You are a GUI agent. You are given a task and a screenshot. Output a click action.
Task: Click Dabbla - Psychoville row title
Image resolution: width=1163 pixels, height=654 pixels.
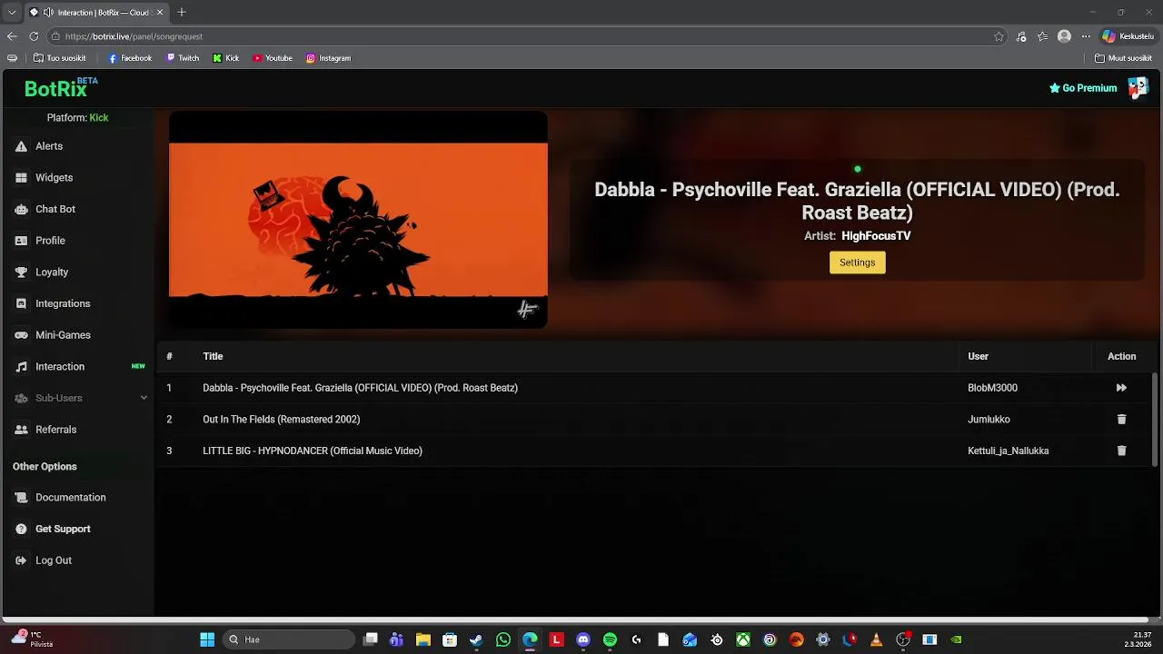click(360, 388)
